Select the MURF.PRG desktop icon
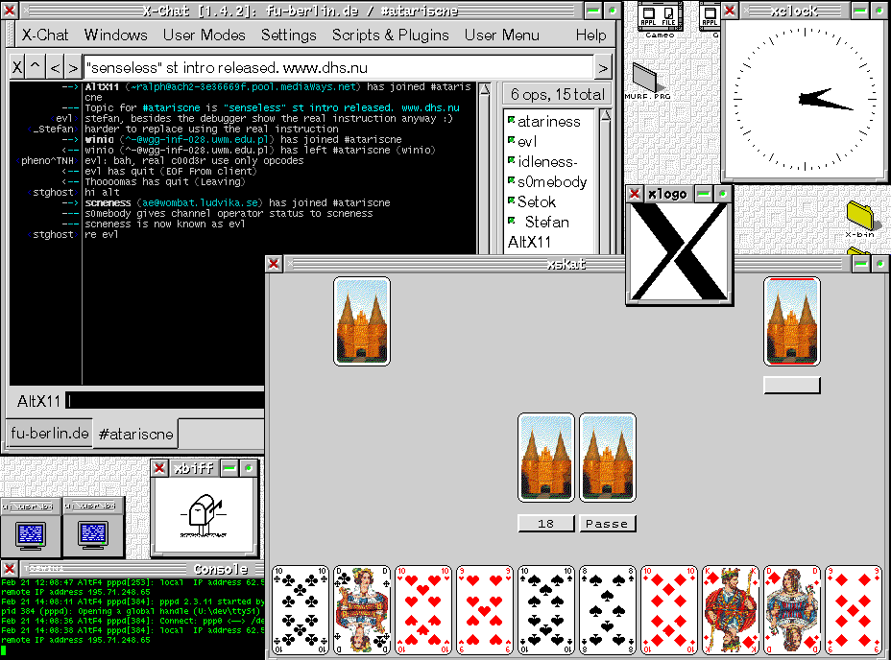The image size is (891, 660). pos(647,82)
